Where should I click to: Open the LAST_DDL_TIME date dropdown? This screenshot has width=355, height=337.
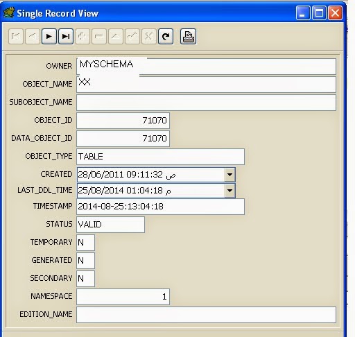[230, 191]
